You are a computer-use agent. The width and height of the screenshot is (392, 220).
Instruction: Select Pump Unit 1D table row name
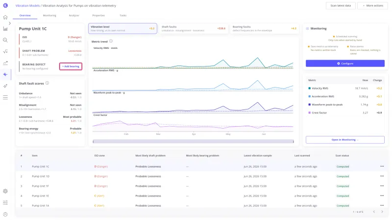pos(41,176)
